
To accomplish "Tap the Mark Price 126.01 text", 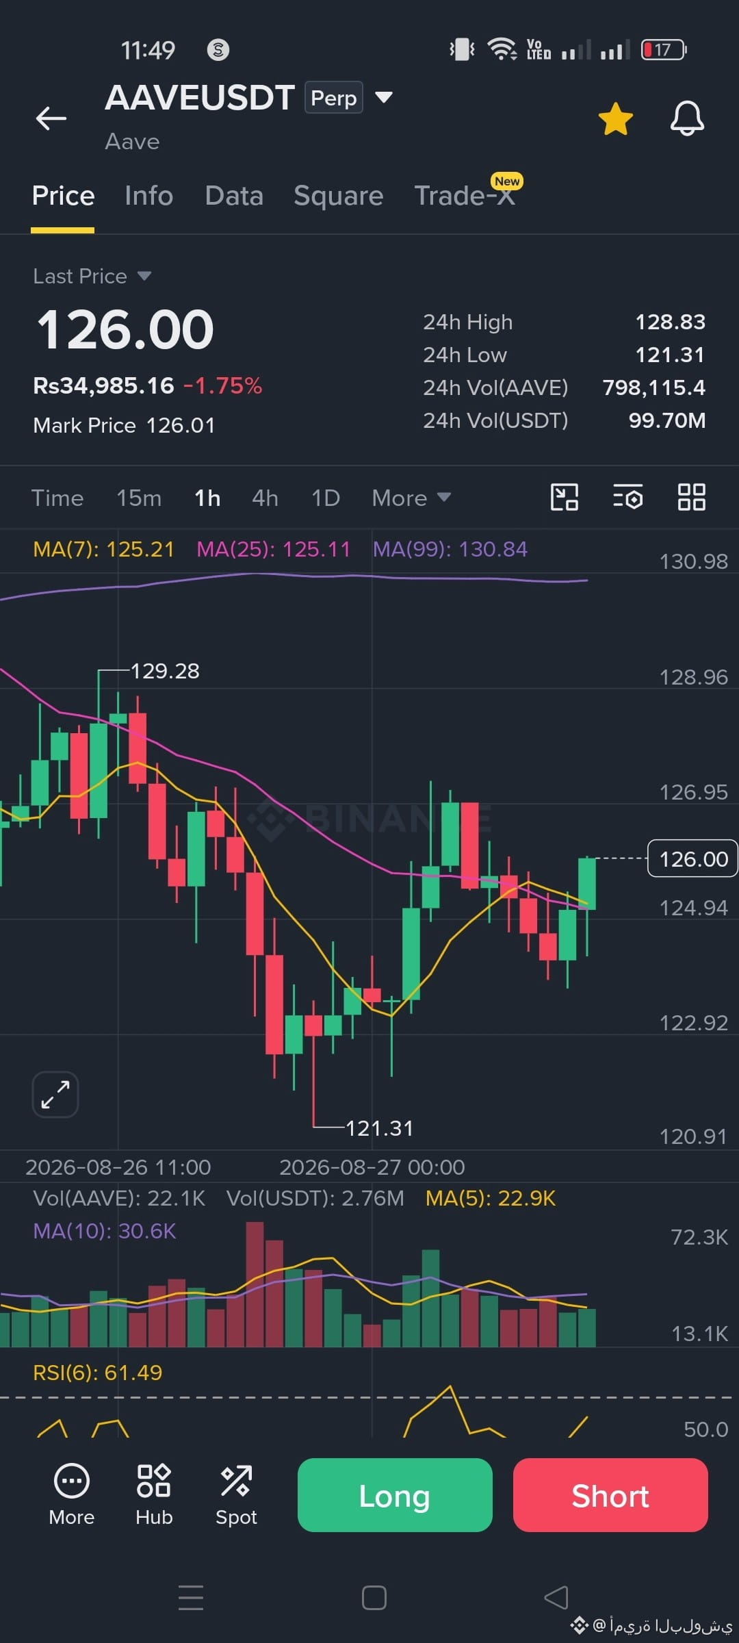I will pos(124,425).
